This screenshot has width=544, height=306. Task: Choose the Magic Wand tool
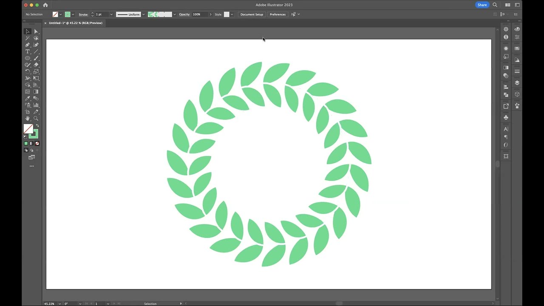(x=28, y=38)
